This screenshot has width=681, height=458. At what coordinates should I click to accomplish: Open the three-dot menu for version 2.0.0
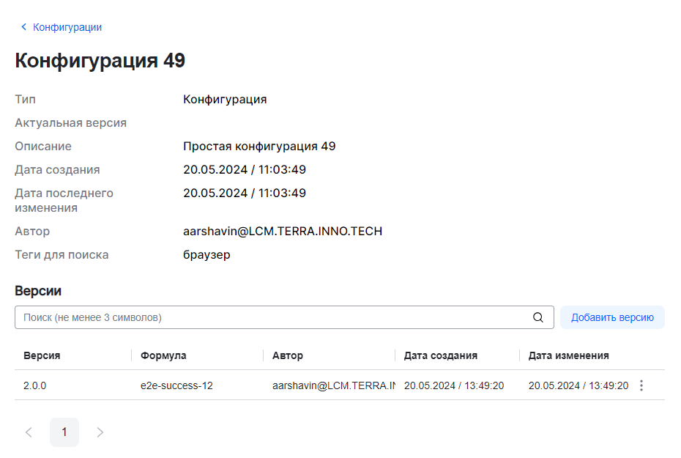click(641, 385)
